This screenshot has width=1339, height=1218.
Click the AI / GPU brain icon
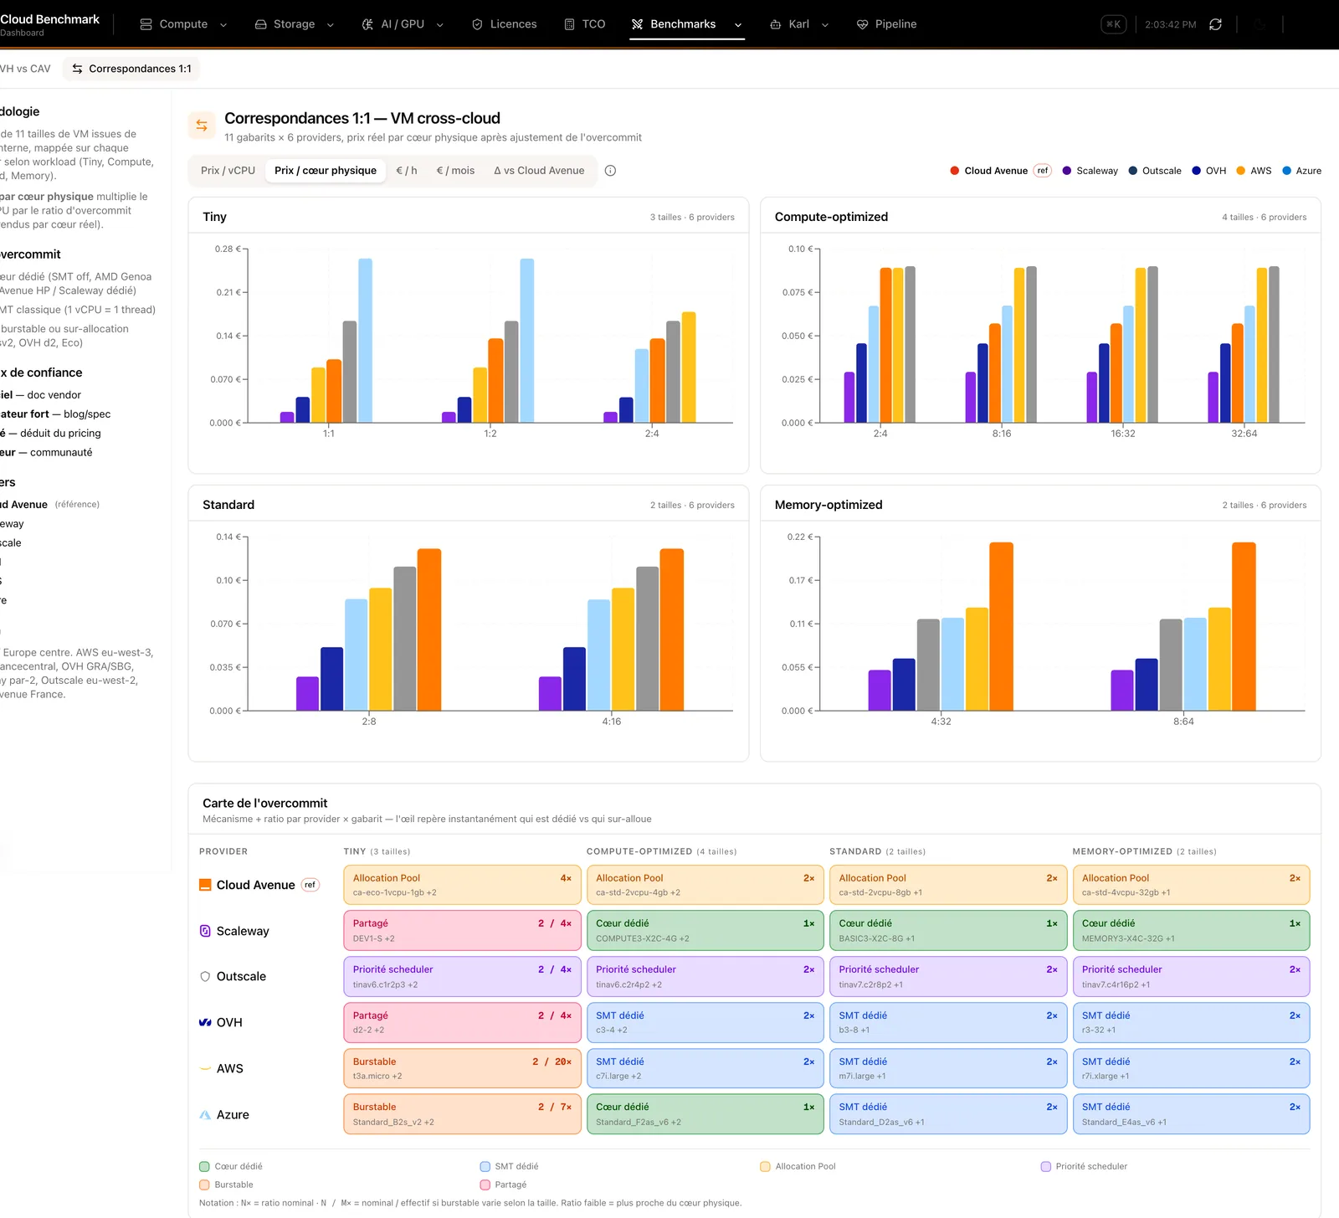[367, 24]
